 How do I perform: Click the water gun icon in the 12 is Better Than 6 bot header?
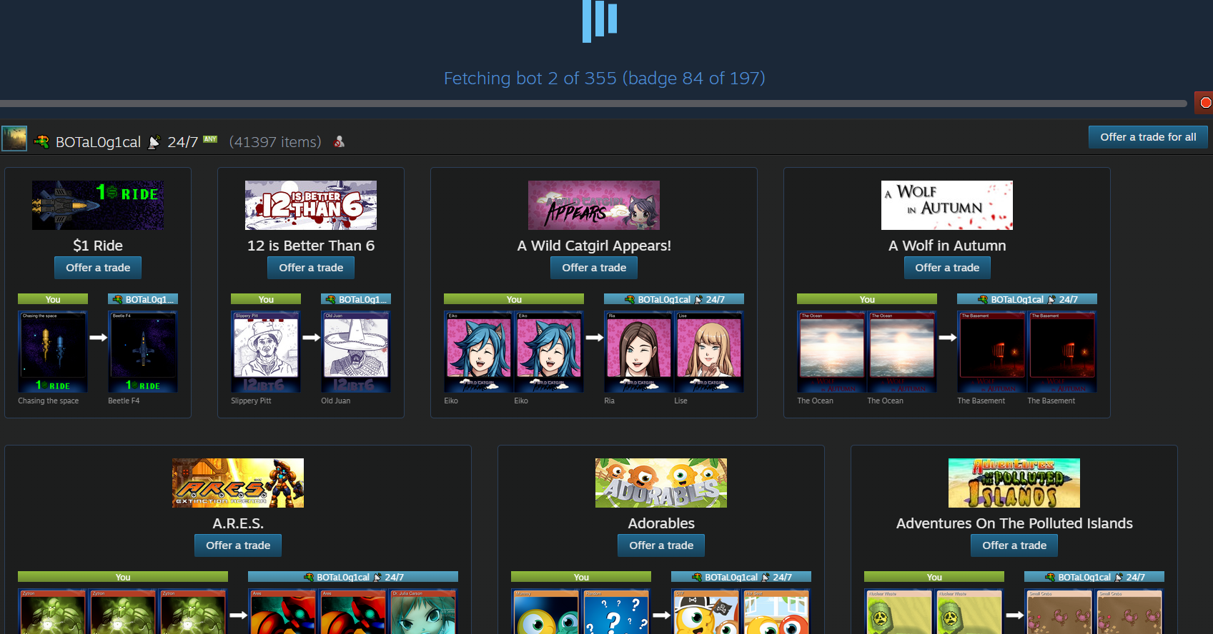tap(331, 300)
